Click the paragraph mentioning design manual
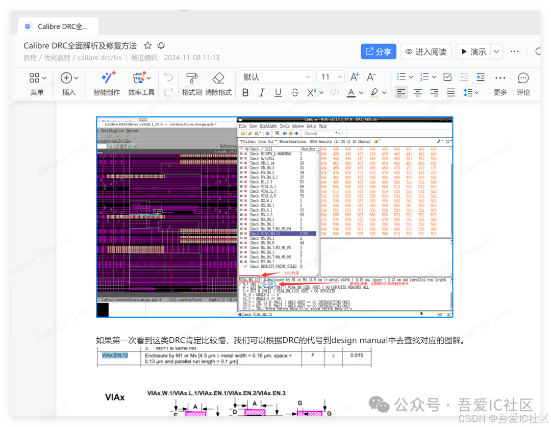This screenshot has height=427, width=551. point(282,340)
